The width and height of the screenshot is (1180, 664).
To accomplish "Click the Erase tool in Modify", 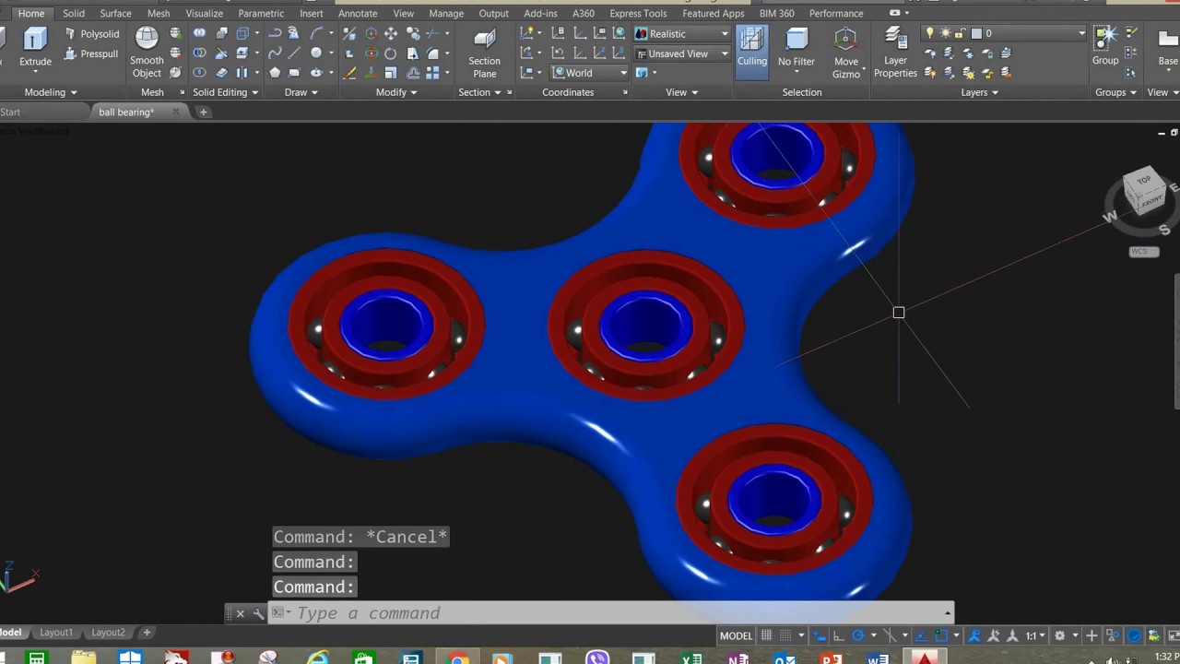I will click(x=349, y=73).
